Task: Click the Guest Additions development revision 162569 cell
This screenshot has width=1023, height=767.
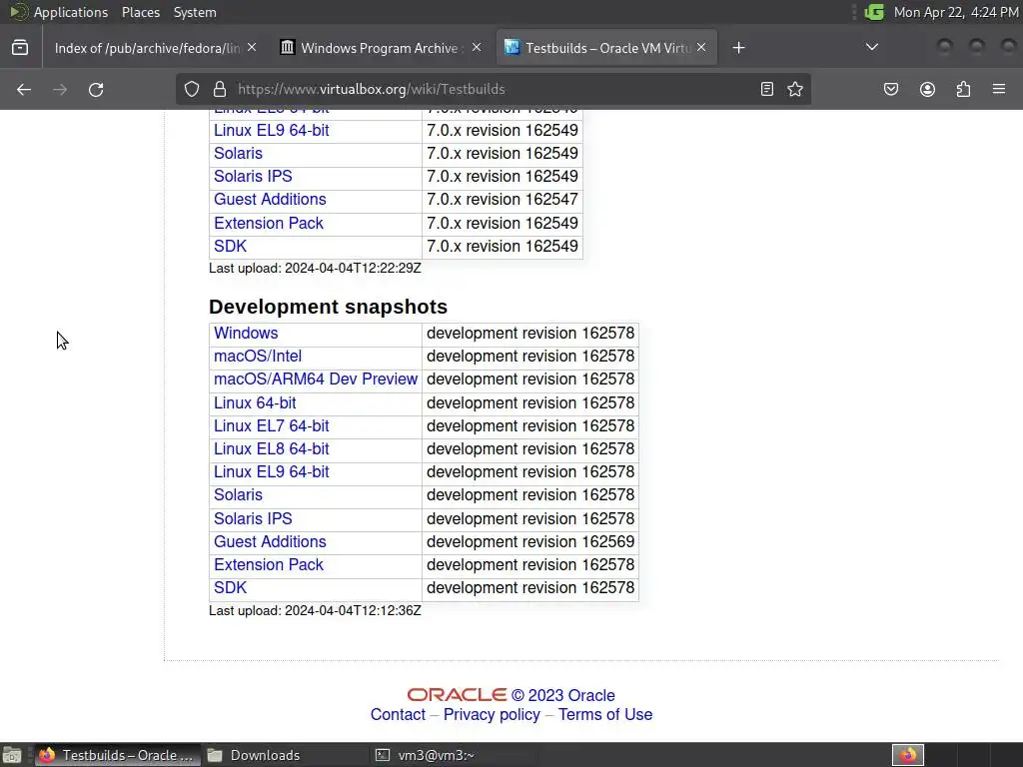Action: pos(530,542)
